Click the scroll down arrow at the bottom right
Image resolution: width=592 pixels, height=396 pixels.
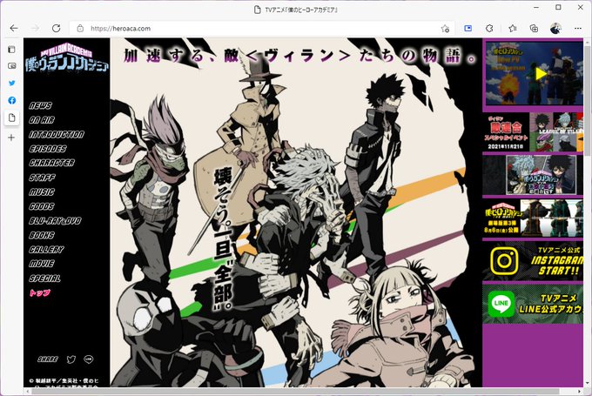pos(587,385)
